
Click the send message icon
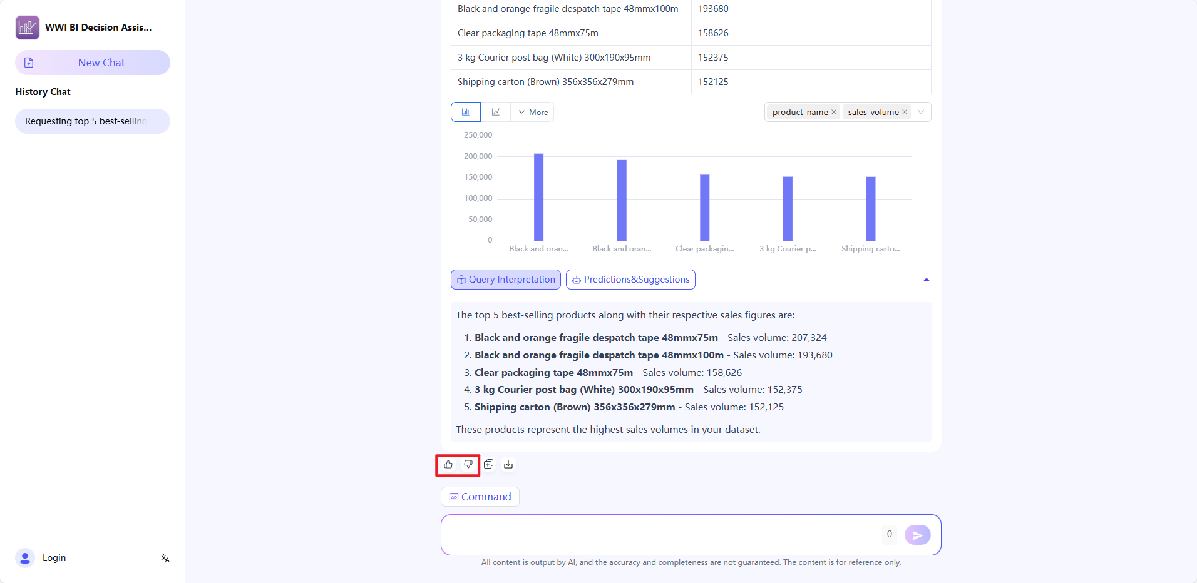(x=917, y=535)
